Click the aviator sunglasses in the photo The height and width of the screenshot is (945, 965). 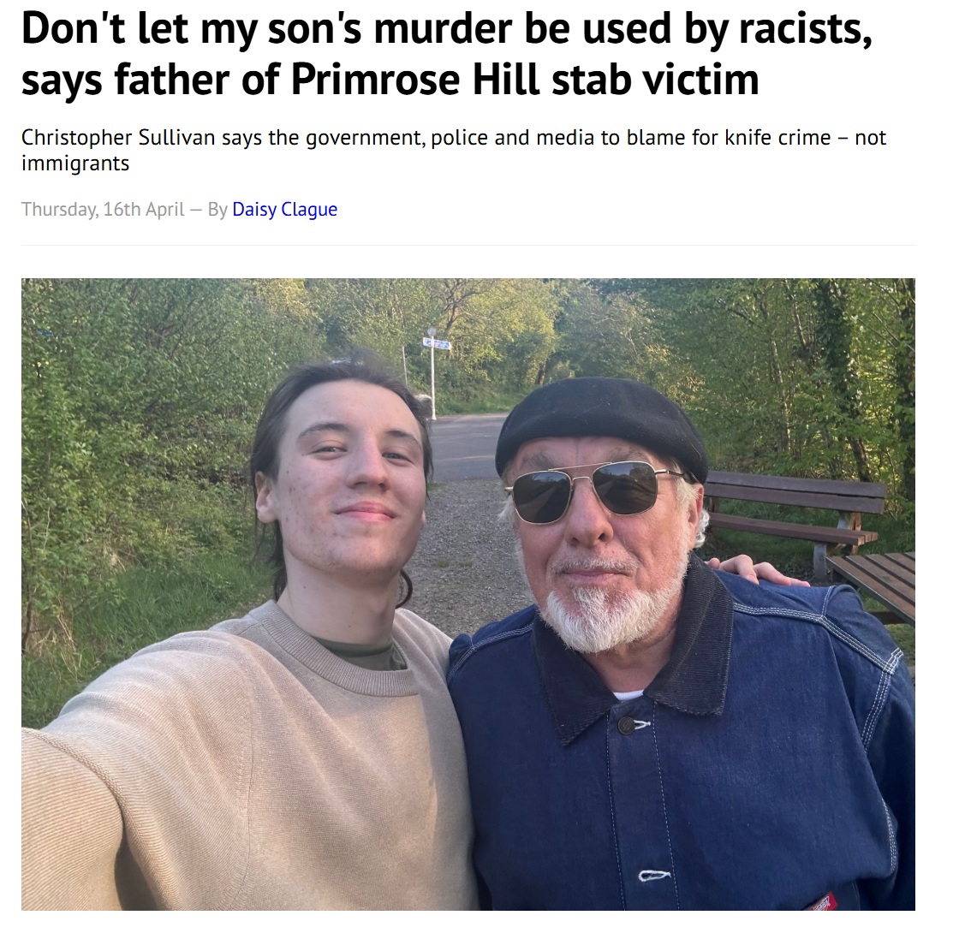point(591,490)
